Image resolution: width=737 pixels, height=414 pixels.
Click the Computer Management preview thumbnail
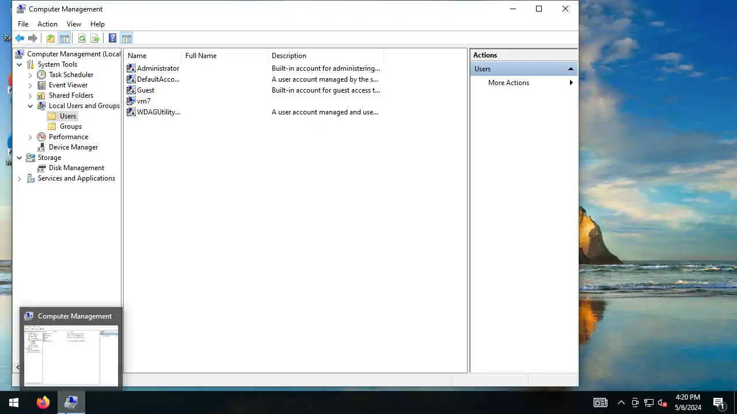tap(71, 356)
